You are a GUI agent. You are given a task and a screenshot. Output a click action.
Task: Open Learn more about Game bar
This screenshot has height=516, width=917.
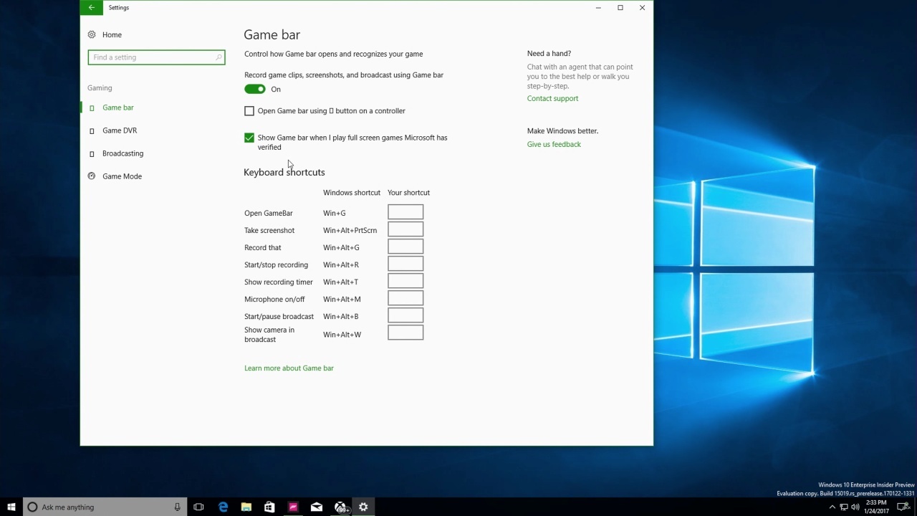point(289,368)
